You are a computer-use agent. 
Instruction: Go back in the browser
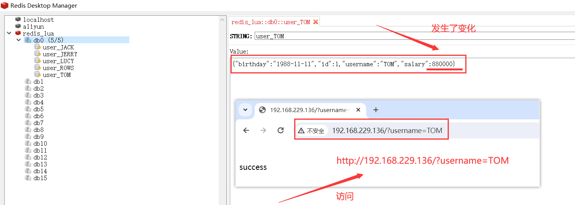[x=246, y=130]
